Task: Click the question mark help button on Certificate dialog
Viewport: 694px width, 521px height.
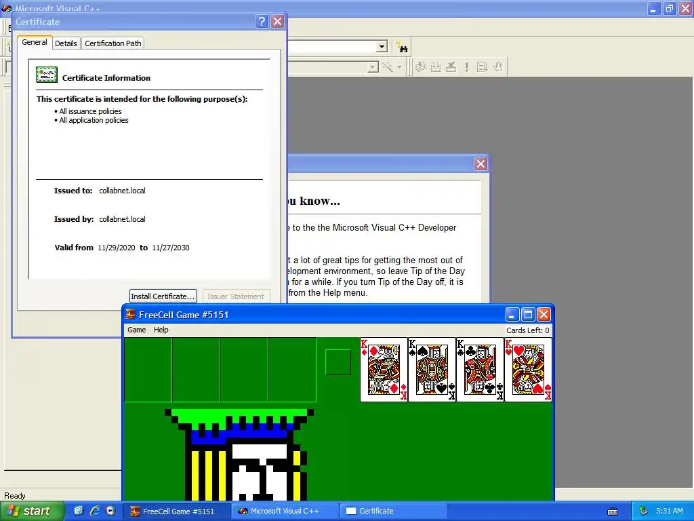Action: [x=262, y=21]
